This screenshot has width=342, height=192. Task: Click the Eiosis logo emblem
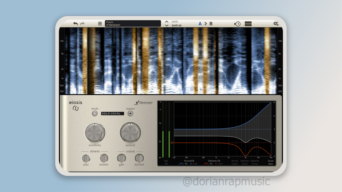(x=76, y=108)
